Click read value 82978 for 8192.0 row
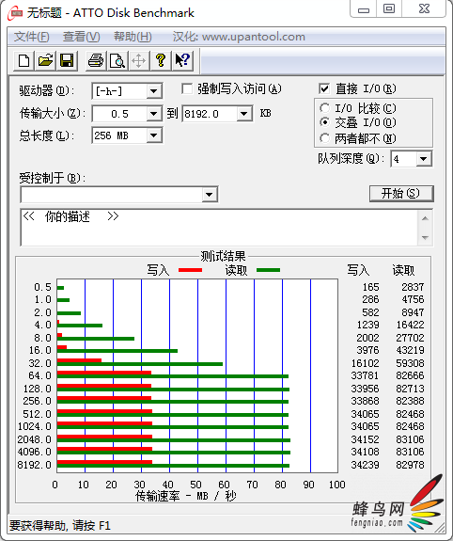 pyautogui.click(x=410, y=465)
